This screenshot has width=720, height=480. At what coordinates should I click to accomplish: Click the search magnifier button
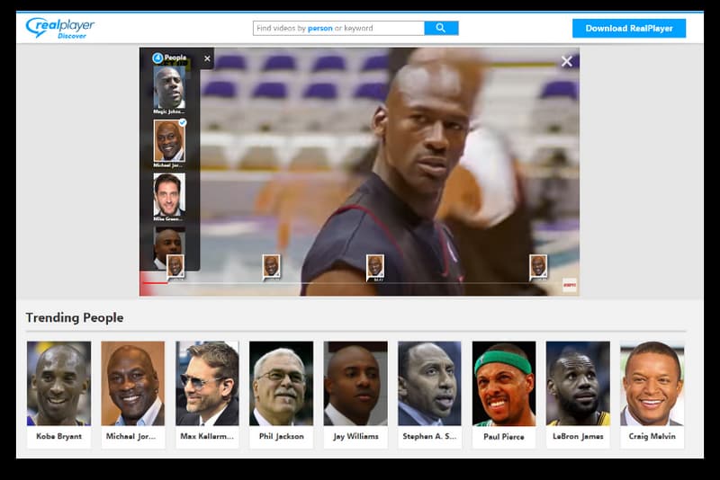(441, 28)
